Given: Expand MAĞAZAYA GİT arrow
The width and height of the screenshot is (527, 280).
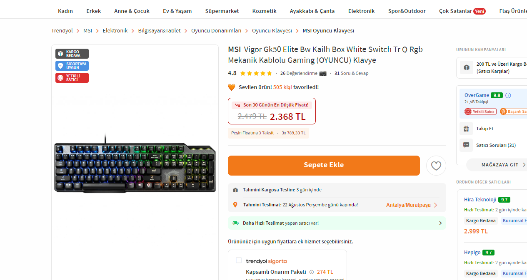Looking at the screenshot, I should (524, 165).
